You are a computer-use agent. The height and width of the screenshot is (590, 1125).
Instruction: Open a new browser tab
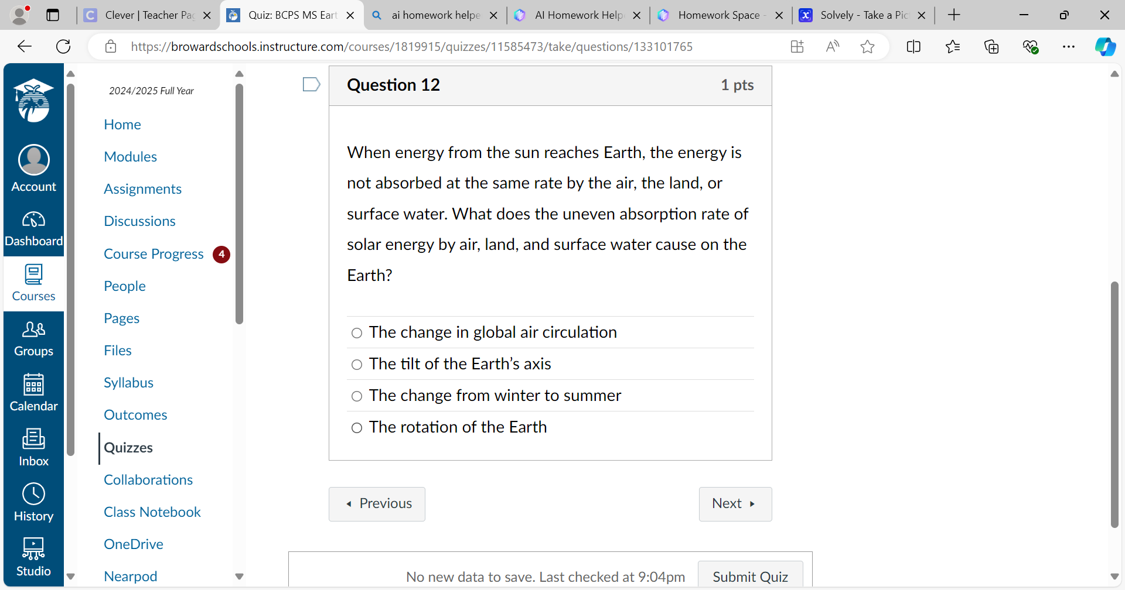tap(954, 15)
